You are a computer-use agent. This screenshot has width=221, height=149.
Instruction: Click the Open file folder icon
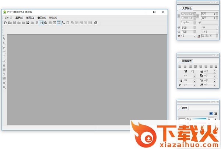[x=10, y=23]
